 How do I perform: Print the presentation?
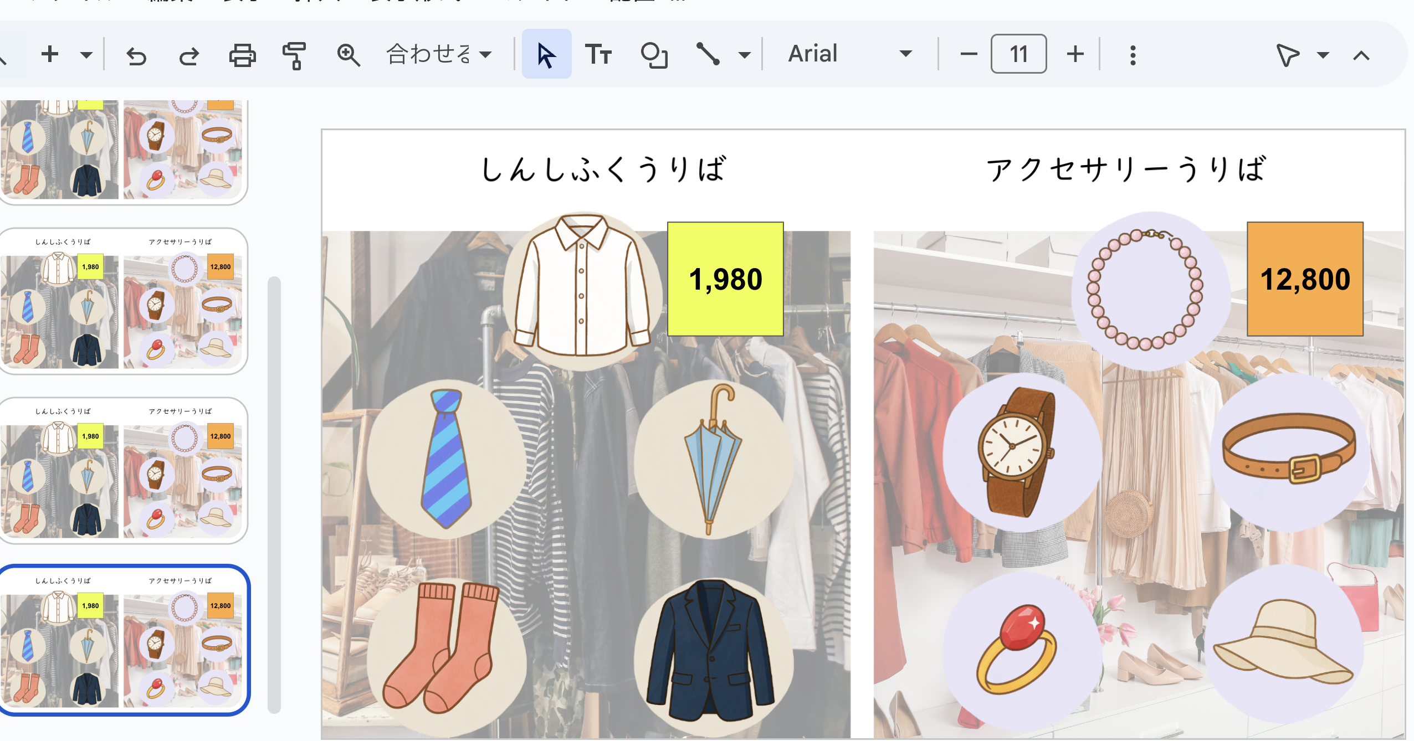tap(242, 55)
